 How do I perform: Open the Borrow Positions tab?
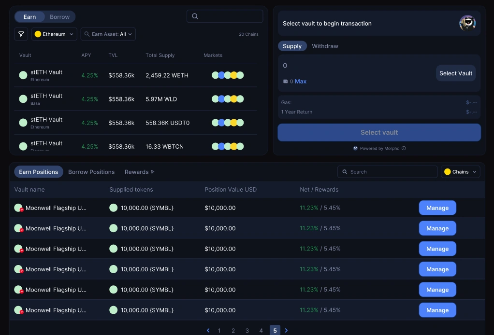pyautogui.click(x=91, y=172)
